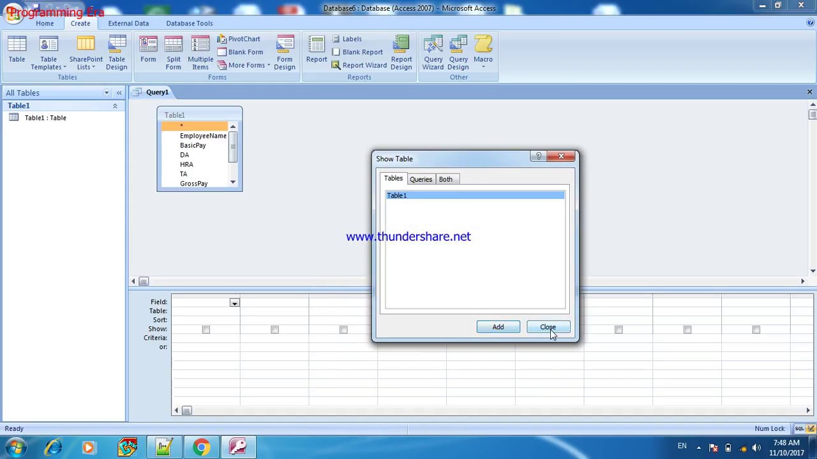Image resolution: width=817 pixels, height=459 pixels.
Task: Open Google Chrome from taskbar
Action: tap(201, 448)
